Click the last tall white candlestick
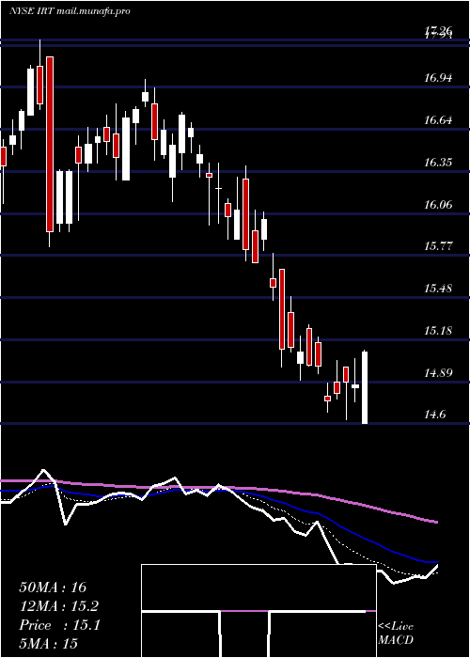Viewport: 470px width, 658px height. pos(365,387)
